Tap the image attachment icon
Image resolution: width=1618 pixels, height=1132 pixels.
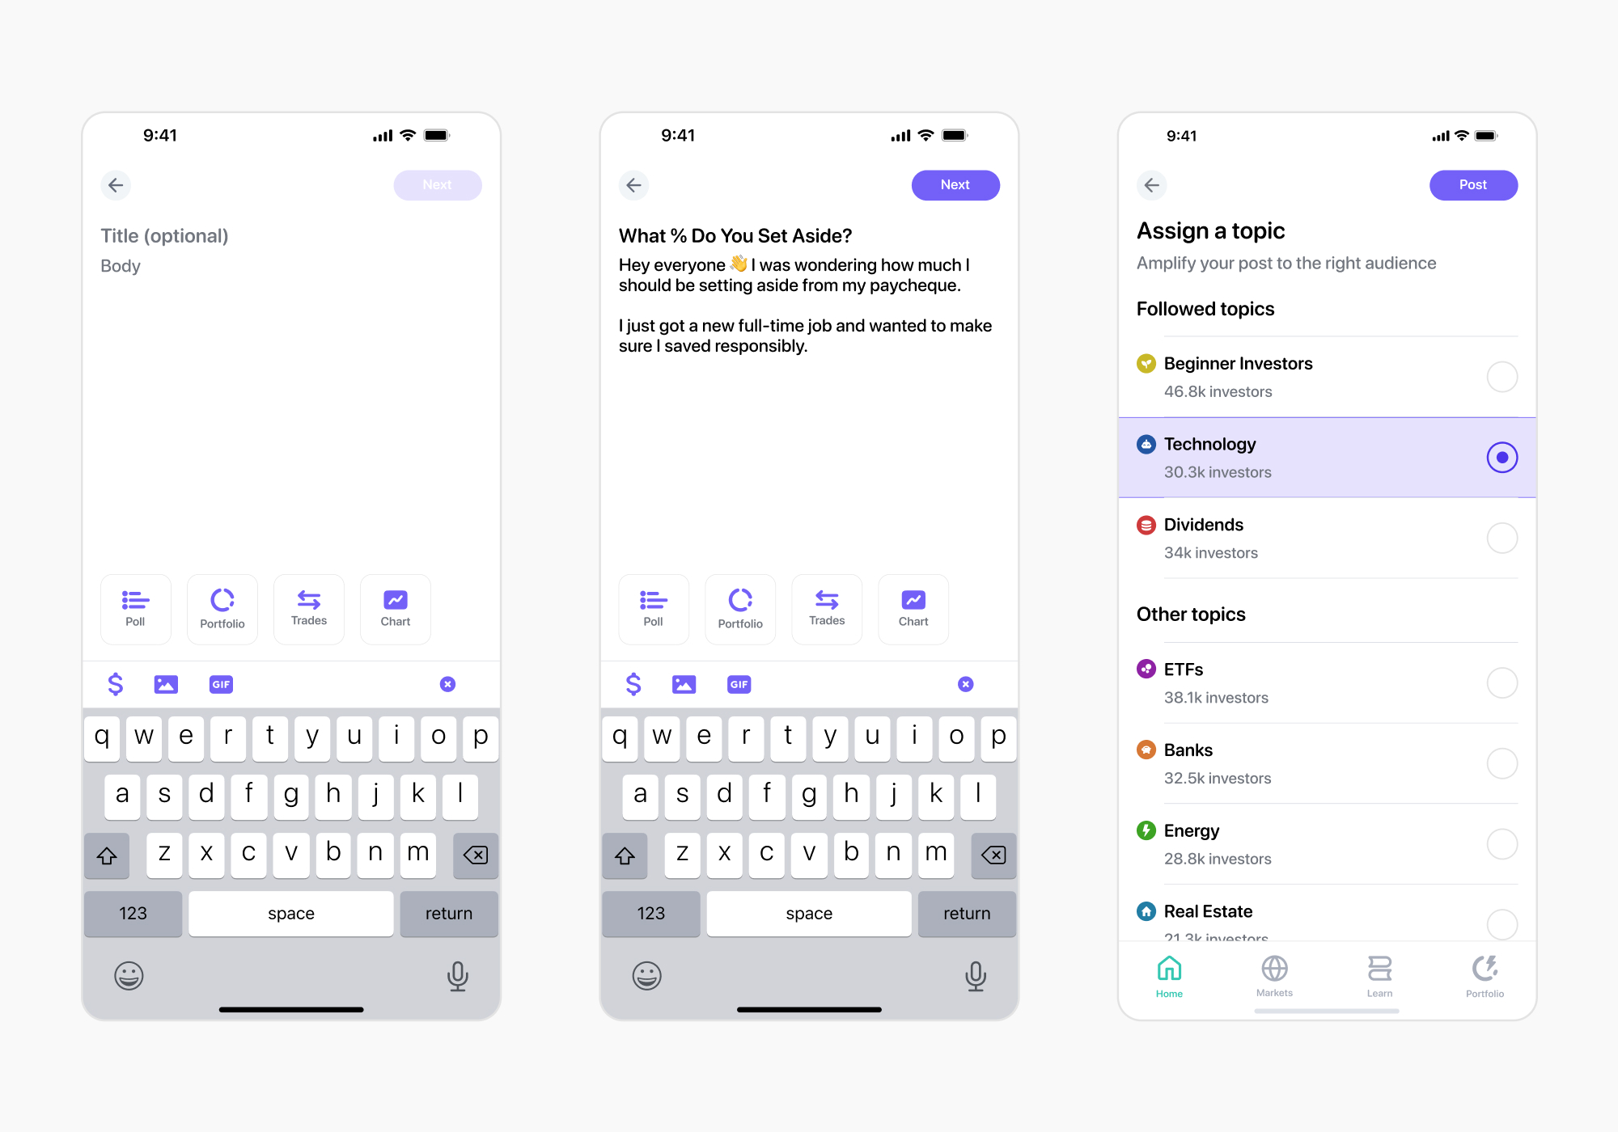coord(166,683)
